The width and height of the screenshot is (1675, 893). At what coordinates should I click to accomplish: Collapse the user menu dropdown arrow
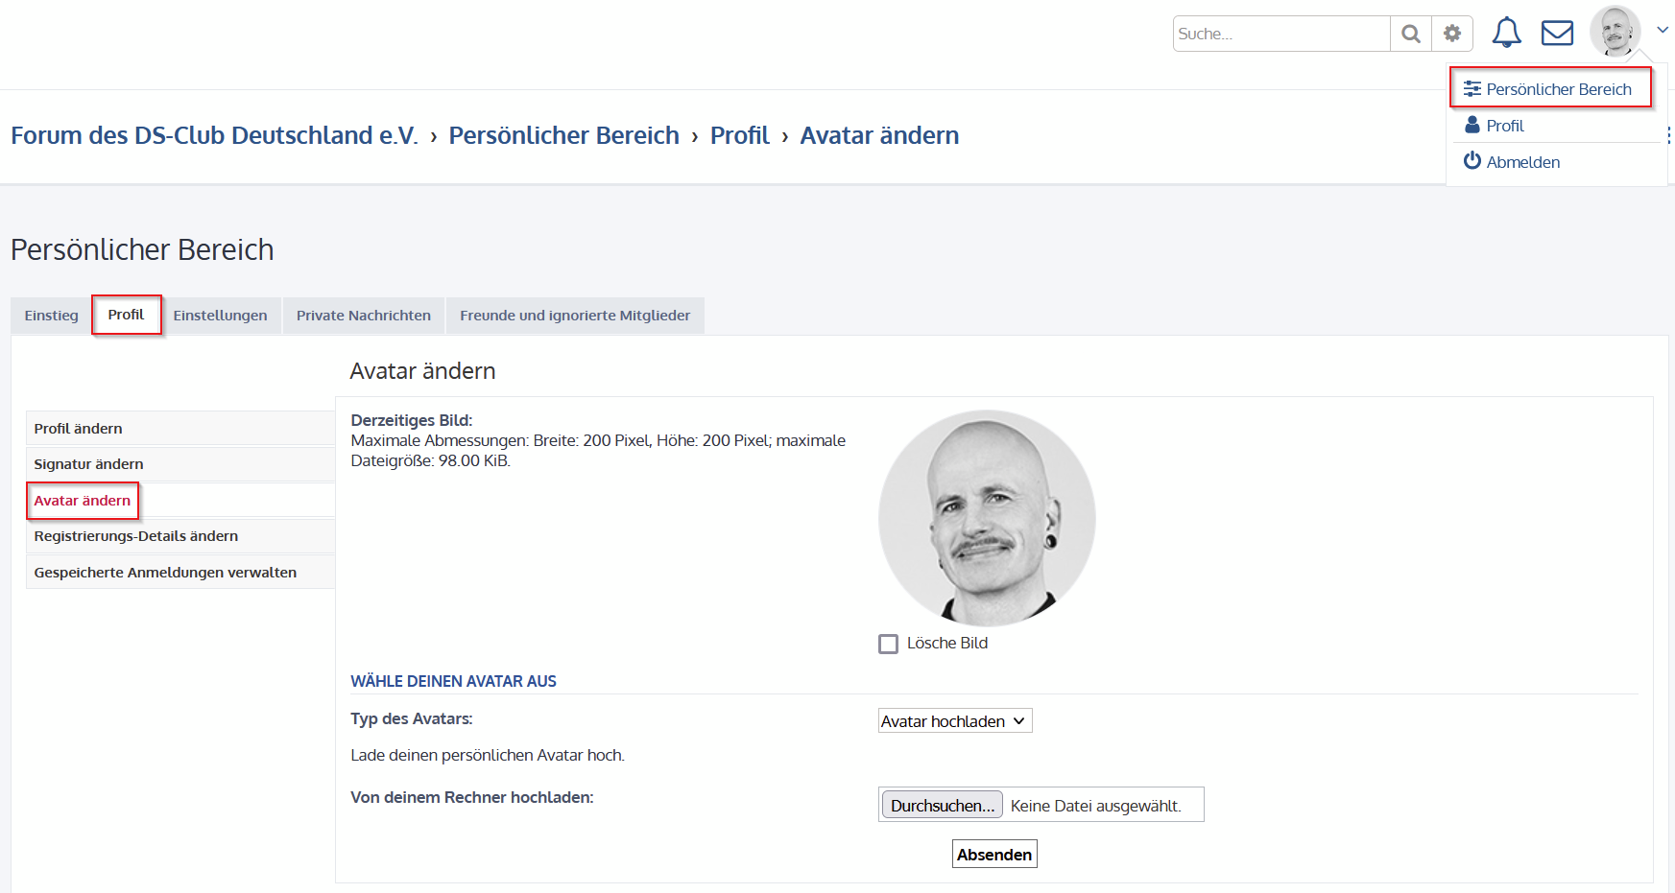coord(1663,31)
